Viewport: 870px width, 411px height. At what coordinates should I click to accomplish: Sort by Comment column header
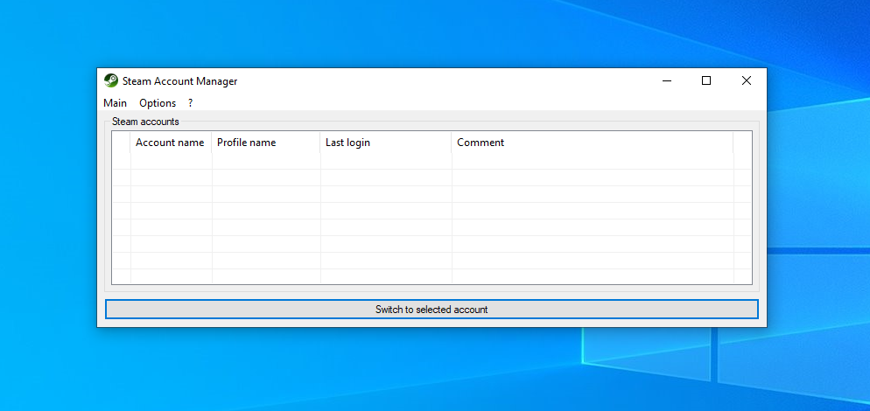pyautogui.click(x=592, y=143)
